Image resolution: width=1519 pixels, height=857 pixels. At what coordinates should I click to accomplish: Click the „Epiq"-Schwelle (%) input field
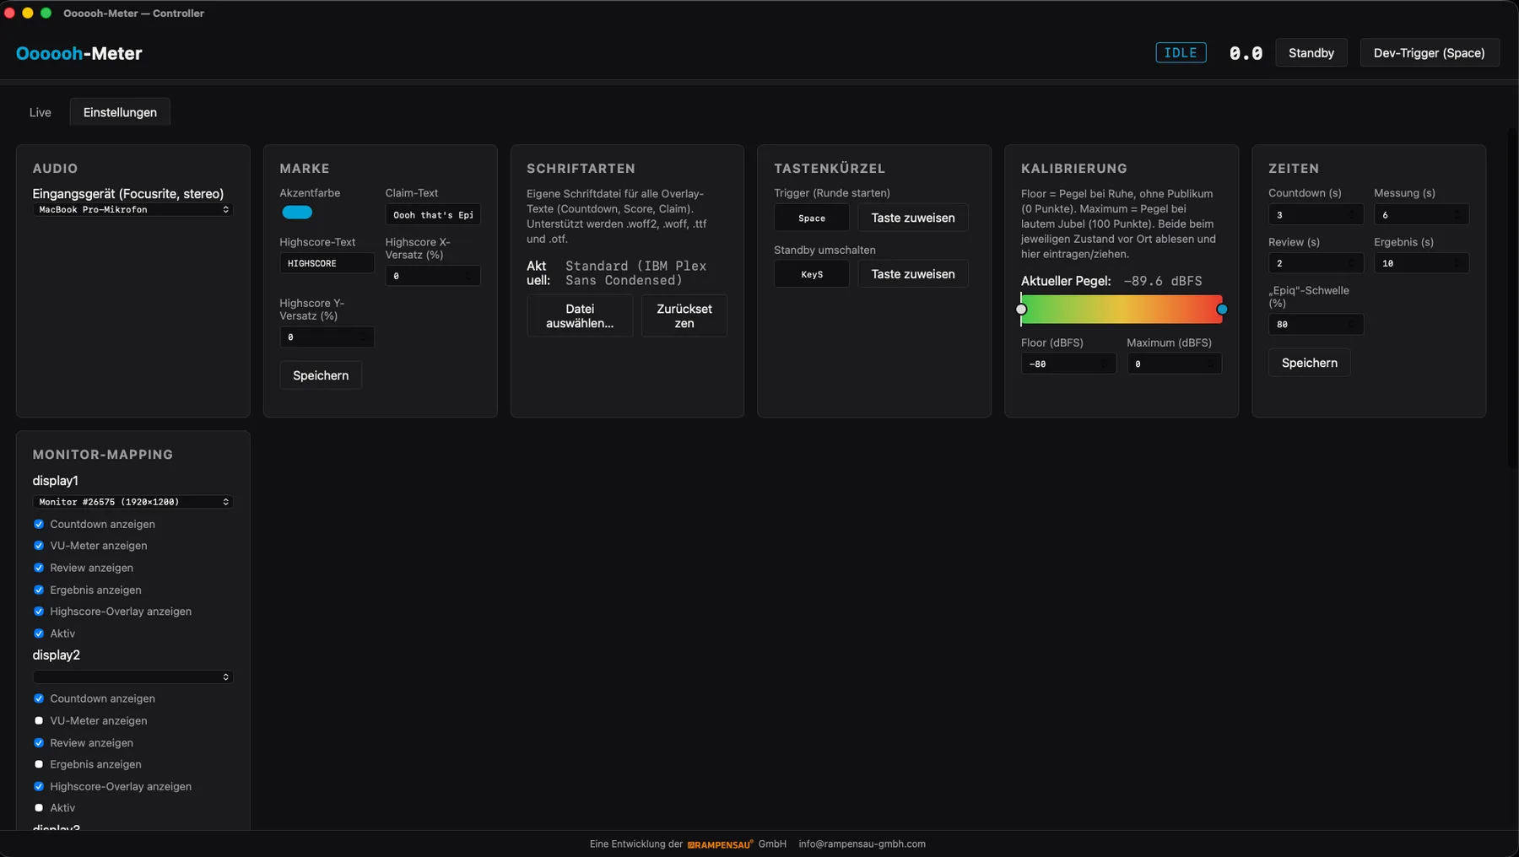1316,324
